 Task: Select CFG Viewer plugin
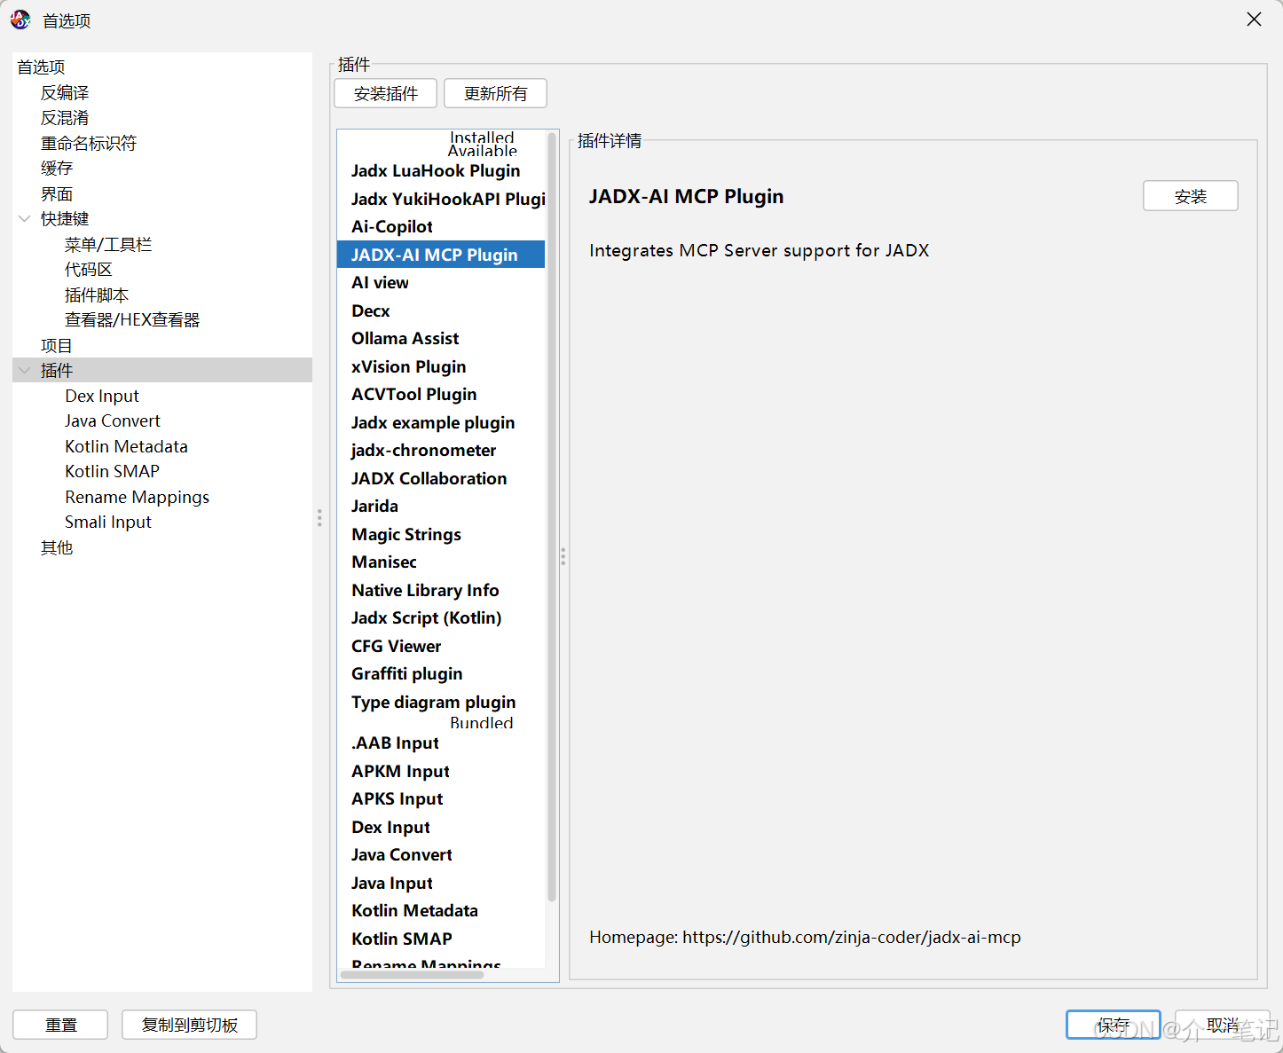pos(441,646)
